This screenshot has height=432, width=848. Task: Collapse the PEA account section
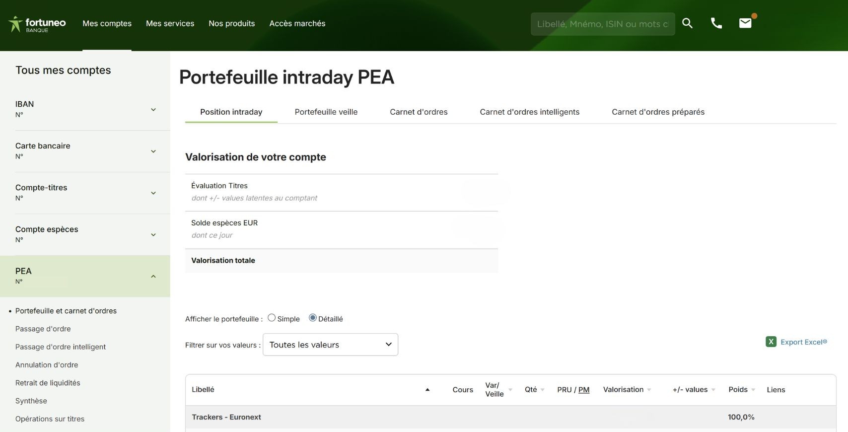[x=153, y=277]
